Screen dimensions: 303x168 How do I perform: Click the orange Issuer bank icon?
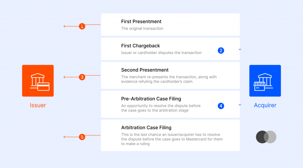38,81
